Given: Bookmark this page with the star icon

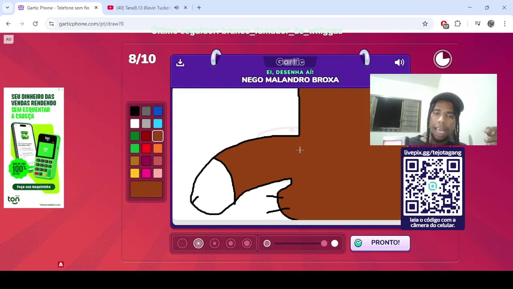Looking at the screenshot, I should coord(425,24).
